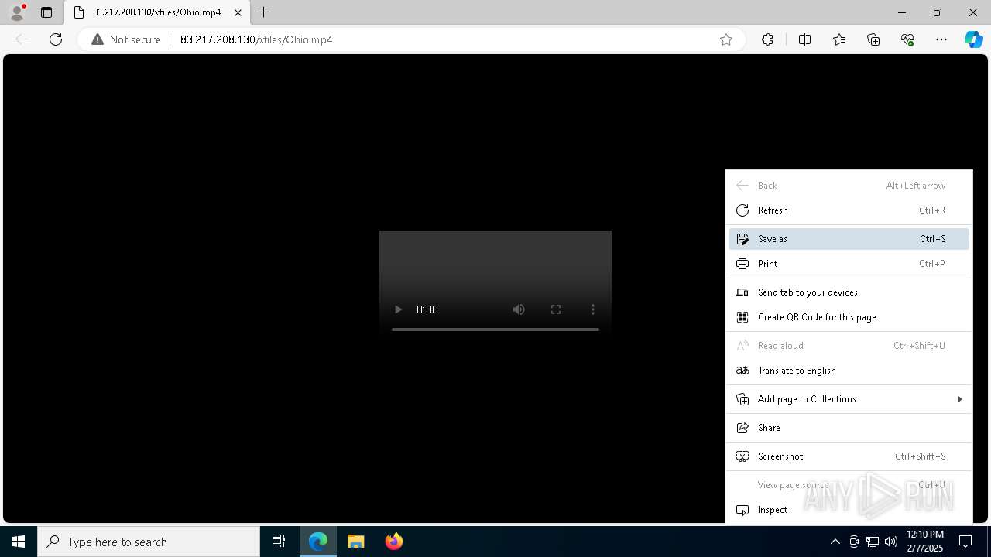Enter fullscreen on the video player
991x557 pixels.
tap(556, 309)
